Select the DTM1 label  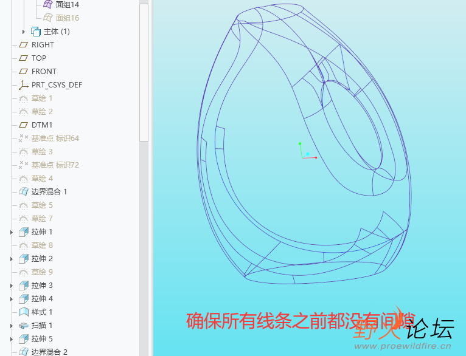(42, 125)
